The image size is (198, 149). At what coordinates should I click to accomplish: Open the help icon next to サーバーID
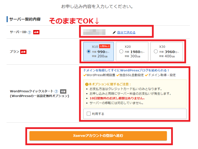pos(29,32)
